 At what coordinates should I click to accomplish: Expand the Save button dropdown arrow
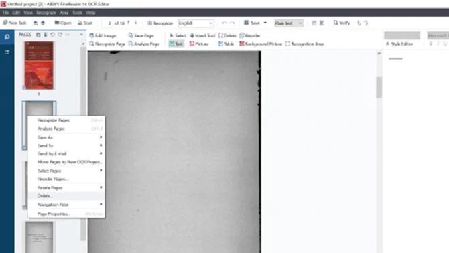point(265,23)
